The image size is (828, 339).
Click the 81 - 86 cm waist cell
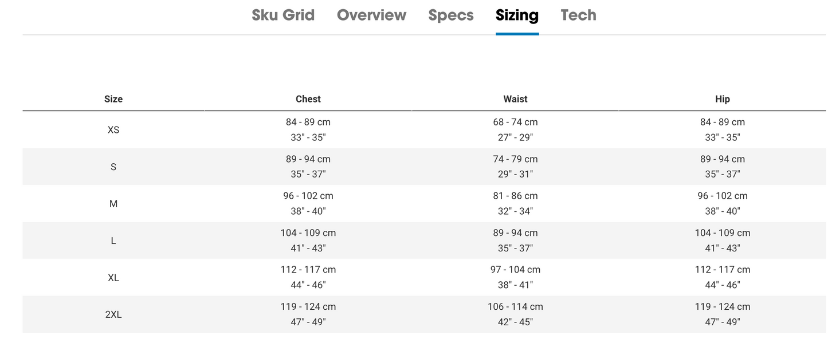(x=515, y=196)
